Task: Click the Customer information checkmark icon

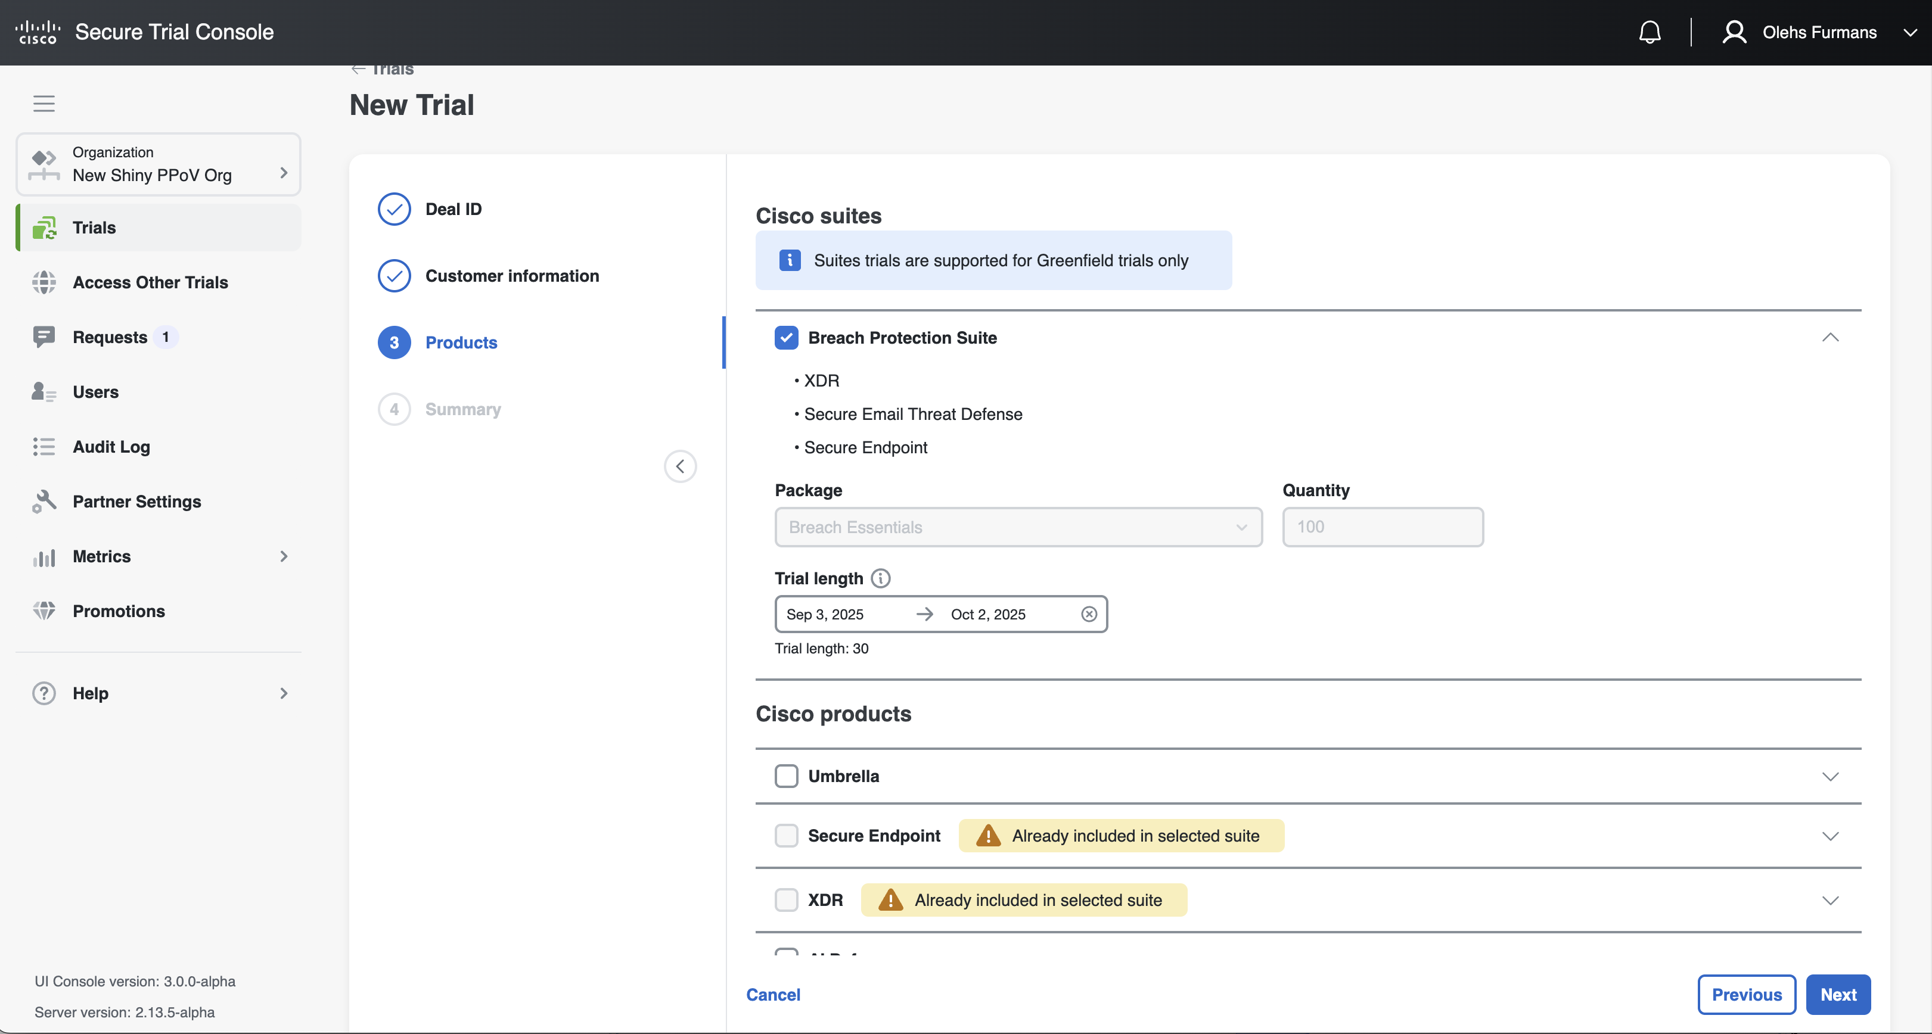Action: tap(394, 276)
